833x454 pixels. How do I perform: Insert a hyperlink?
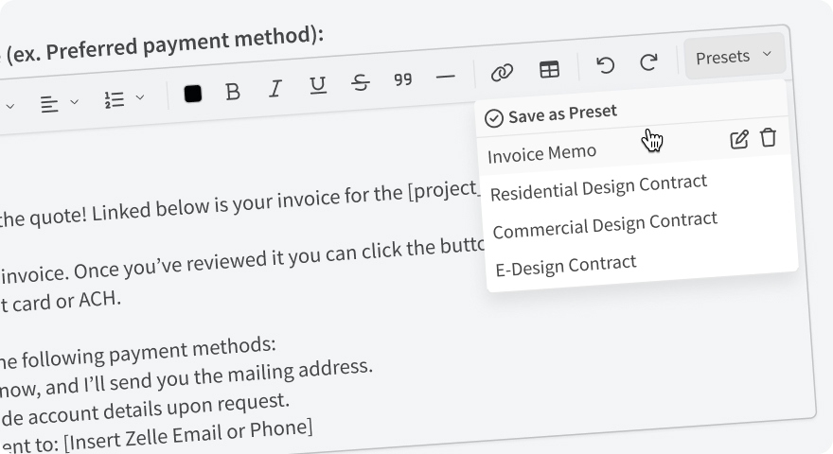tap(502, 72)
